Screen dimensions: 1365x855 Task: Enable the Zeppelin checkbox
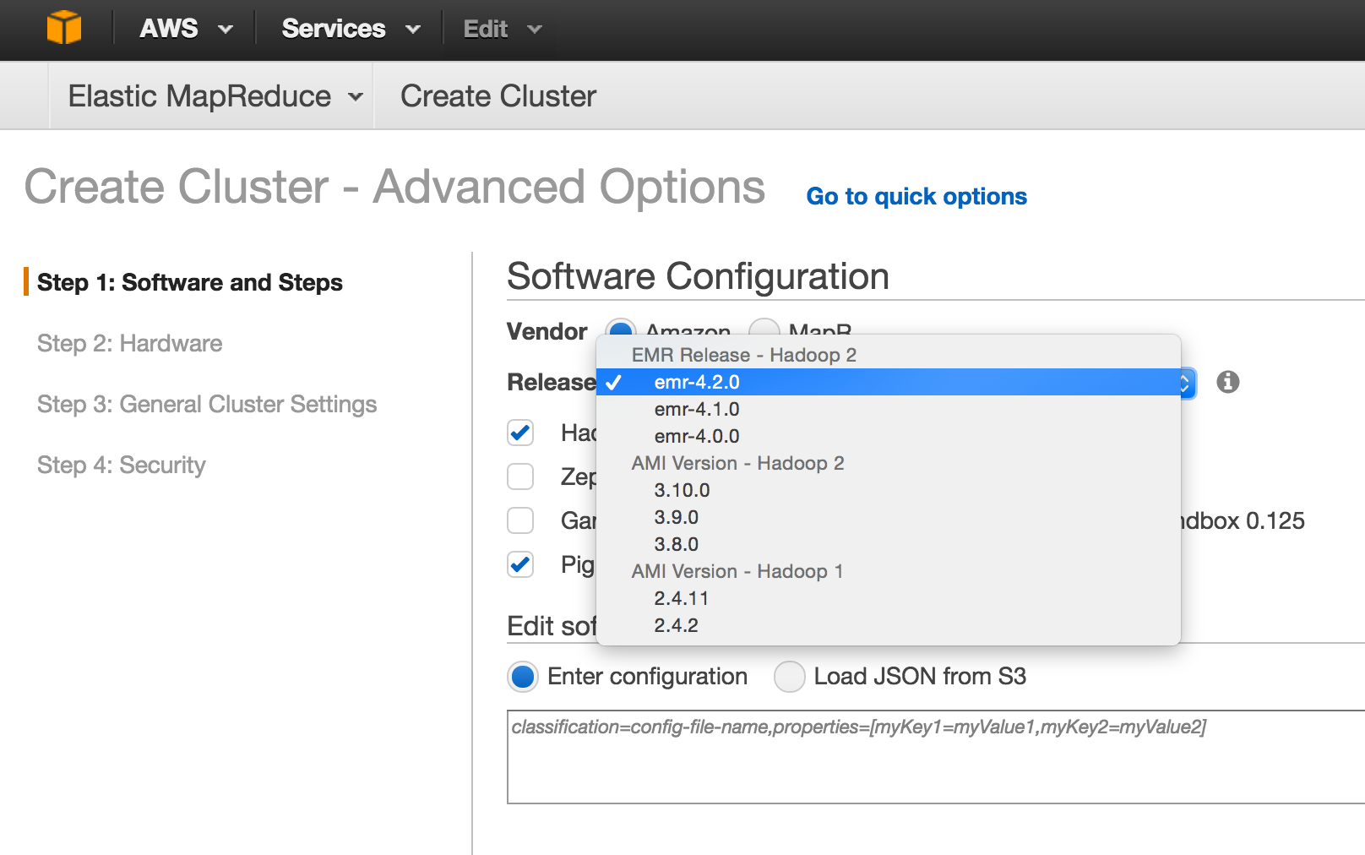click(x=520, y=477)
